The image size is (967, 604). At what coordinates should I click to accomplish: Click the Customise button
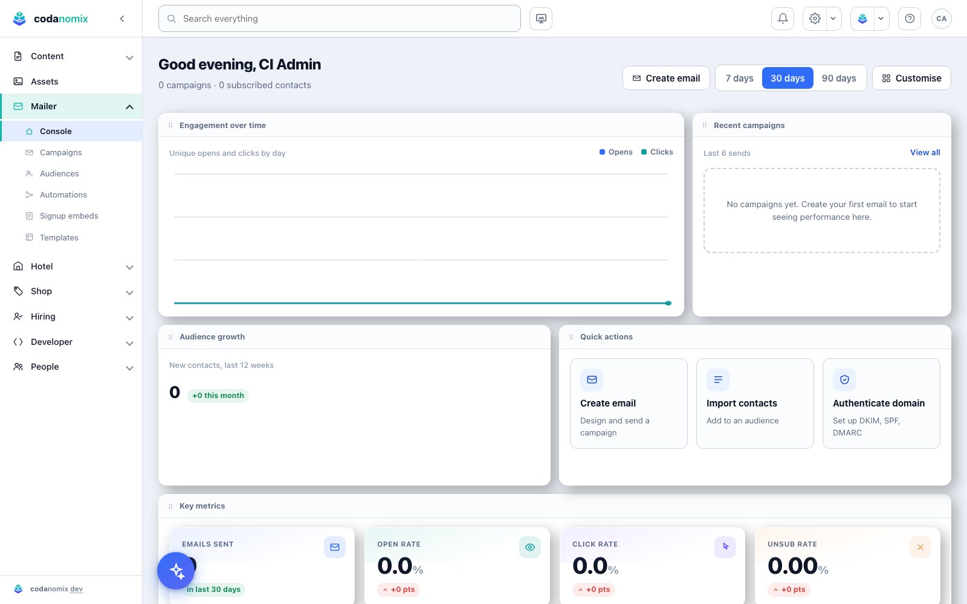click(x=911, y=78)
